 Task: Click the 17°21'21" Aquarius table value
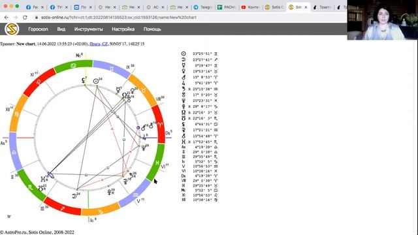coord(202,130)
